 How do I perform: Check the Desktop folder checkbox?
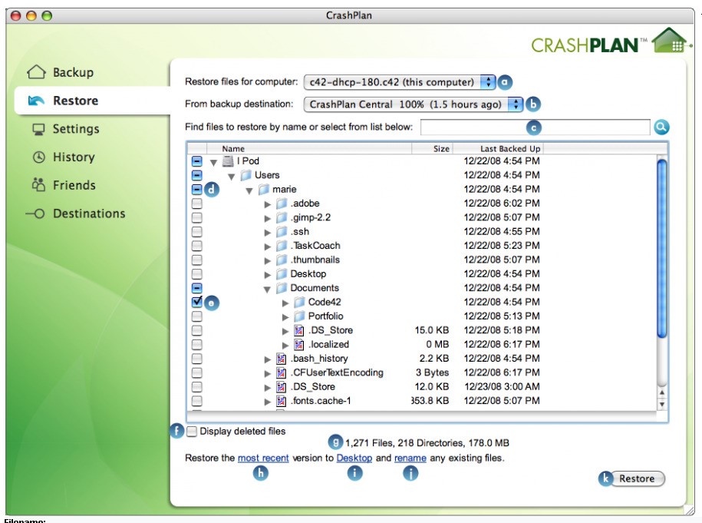(197, 274)
